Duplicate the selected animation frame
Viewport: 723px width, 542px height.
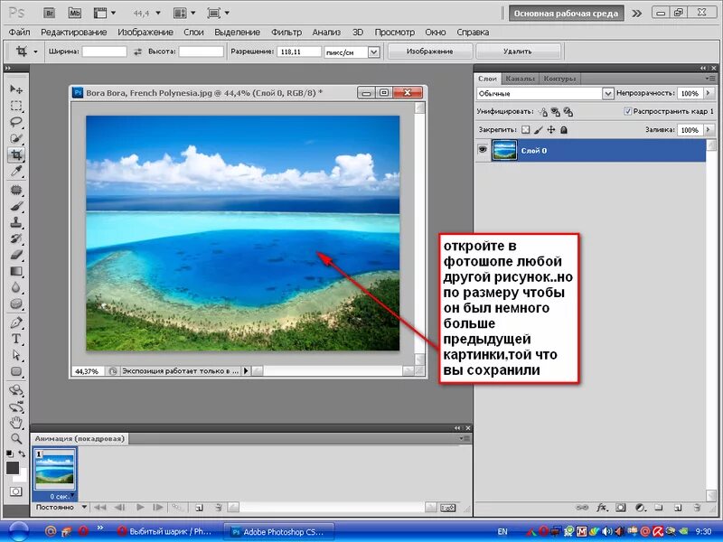(x=199, y=508)
